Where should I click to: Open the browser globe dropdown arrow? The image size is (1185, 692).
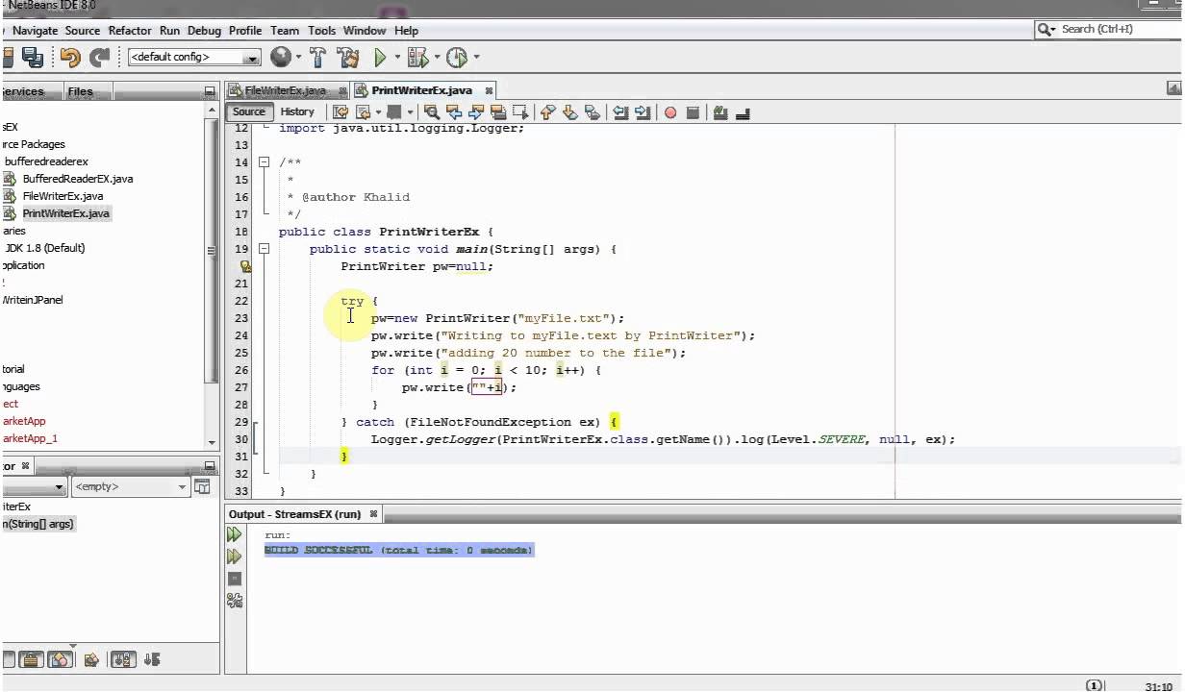[298, 58]
